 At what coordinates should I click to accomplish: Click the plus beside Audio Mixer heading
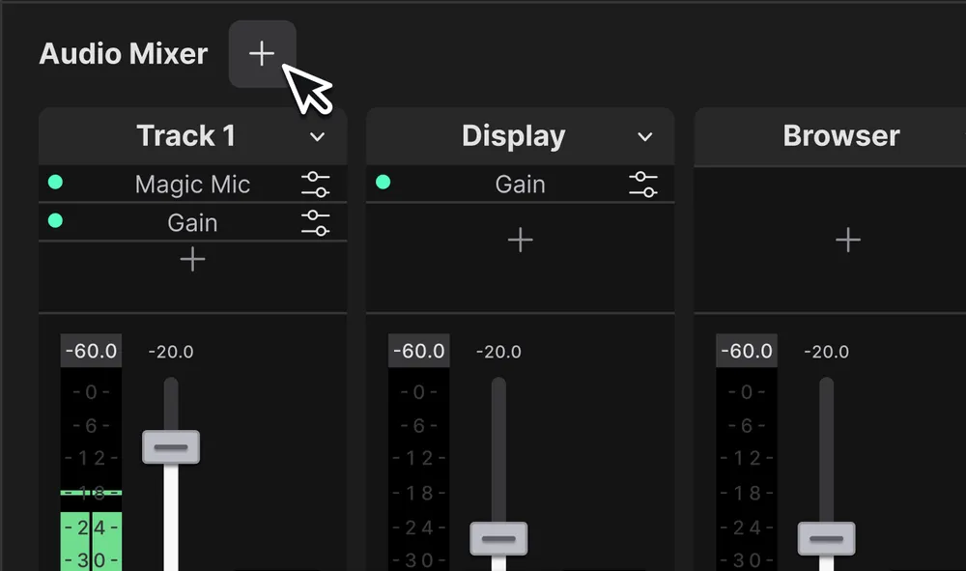click(262, 53)
